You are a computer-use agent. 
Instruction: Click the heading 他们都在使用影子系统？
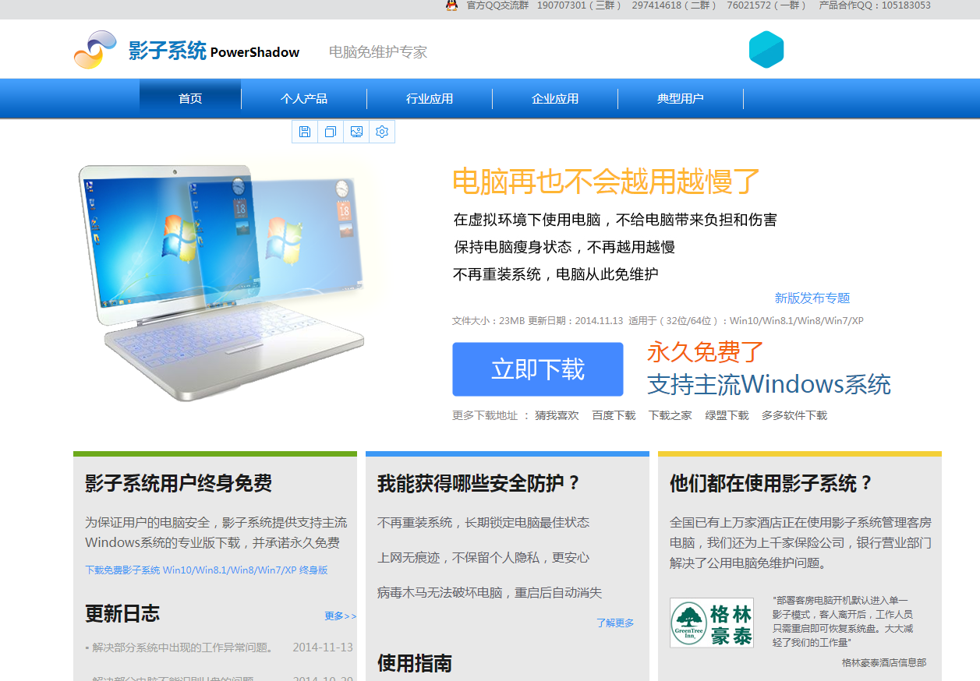772,484
